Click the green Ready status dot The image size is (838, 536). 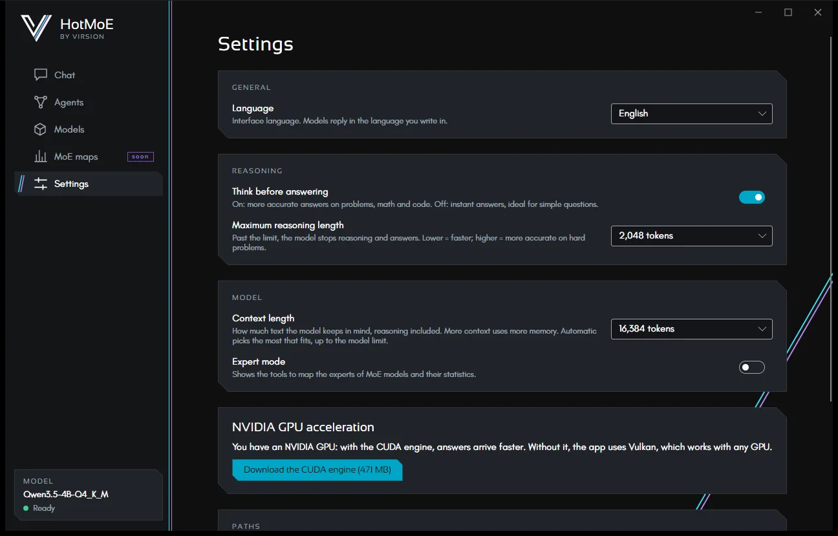(26, 508)
